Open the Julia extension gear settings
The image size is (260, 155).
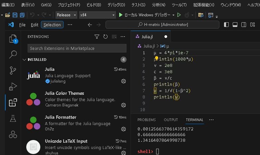point(124,81)
